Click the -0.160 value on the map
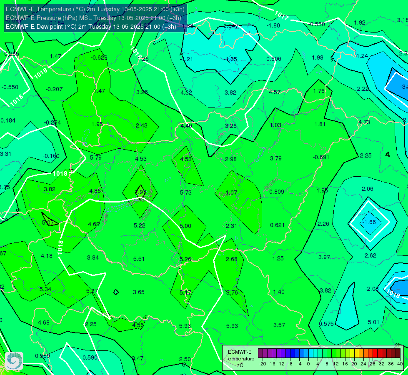This screenshot has width=408, height=375. (51, 156)
